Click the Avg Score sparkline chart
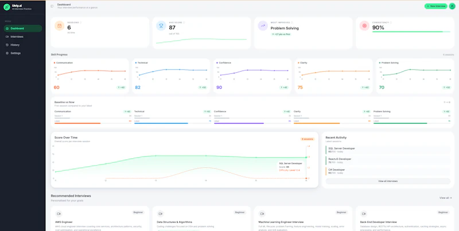This screenshot has width=459, height=231. pyautogui.click(x=201, y=40)
